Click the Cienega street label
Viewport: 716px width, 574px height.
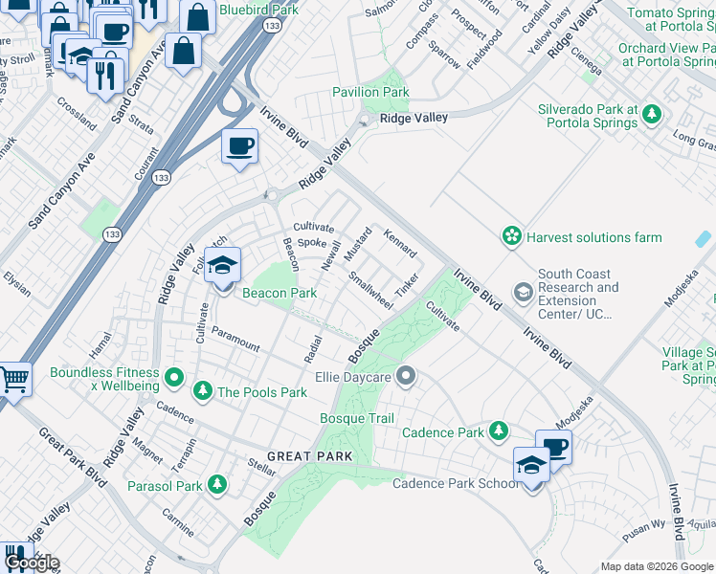click(587, 60)
